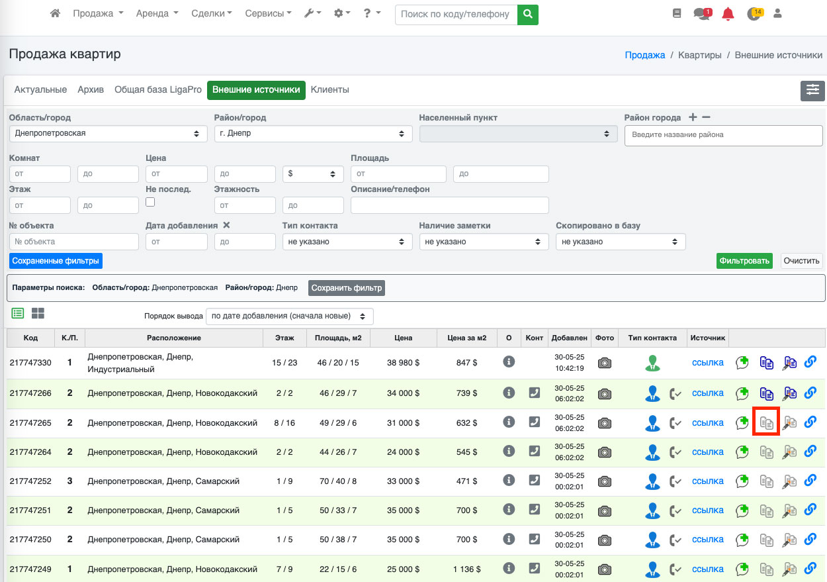Open photos camera icon for listing 217747330
The height and width of the screenshot is (582, 827).
(x=604, y=363)
